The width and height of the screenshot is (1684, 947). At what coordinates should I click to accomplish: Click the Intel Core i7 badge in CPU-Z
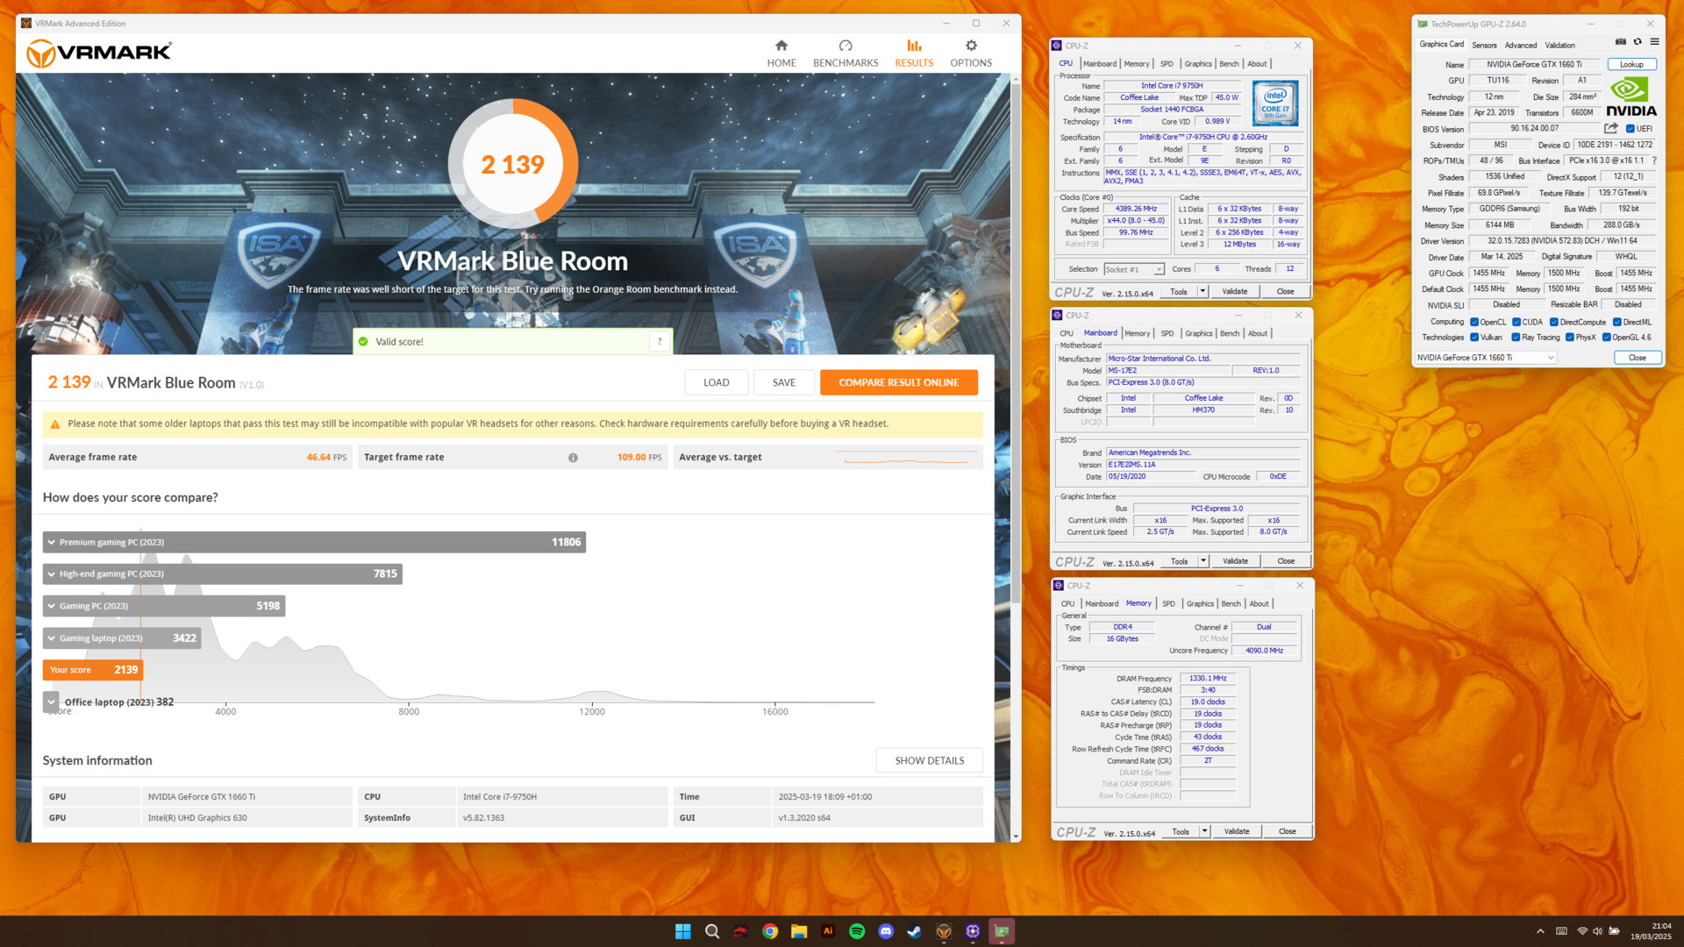pos(1275,103)
